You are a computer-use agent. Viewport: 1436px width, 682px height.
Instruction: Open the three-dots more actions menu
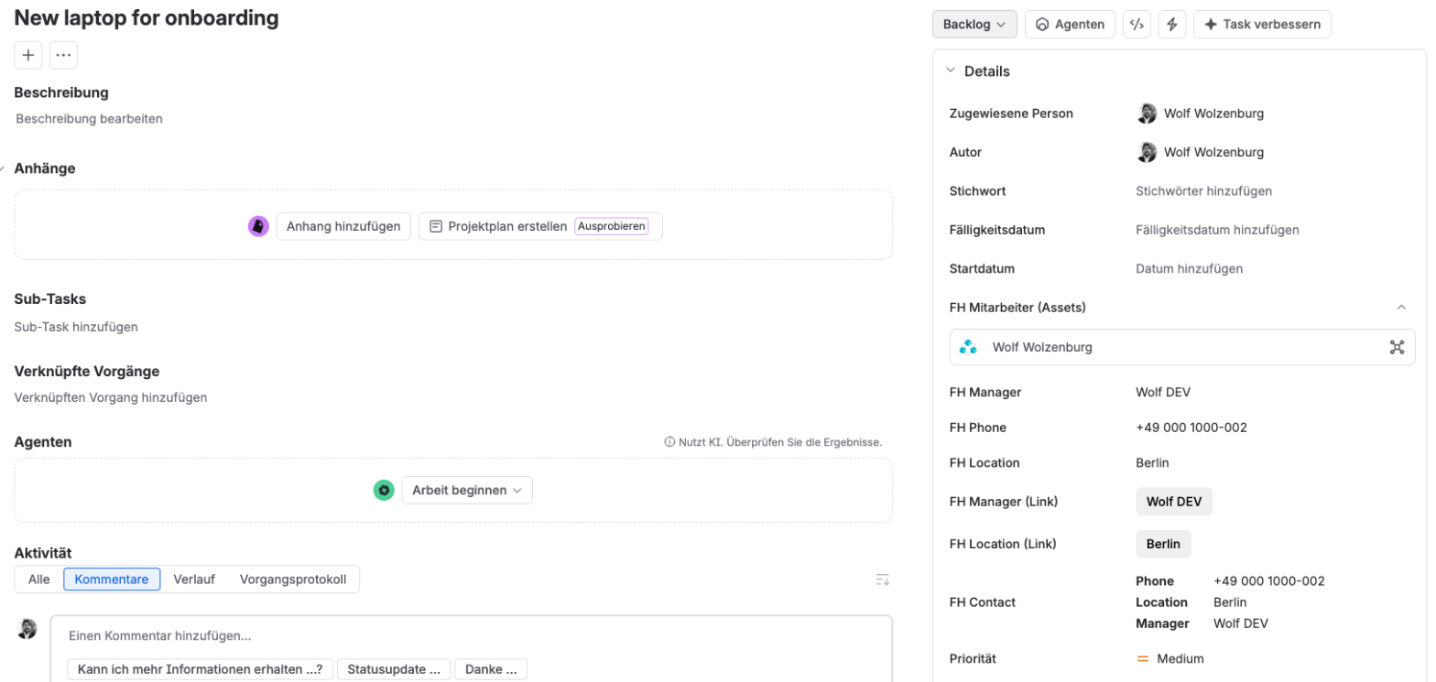pos(63,55)
